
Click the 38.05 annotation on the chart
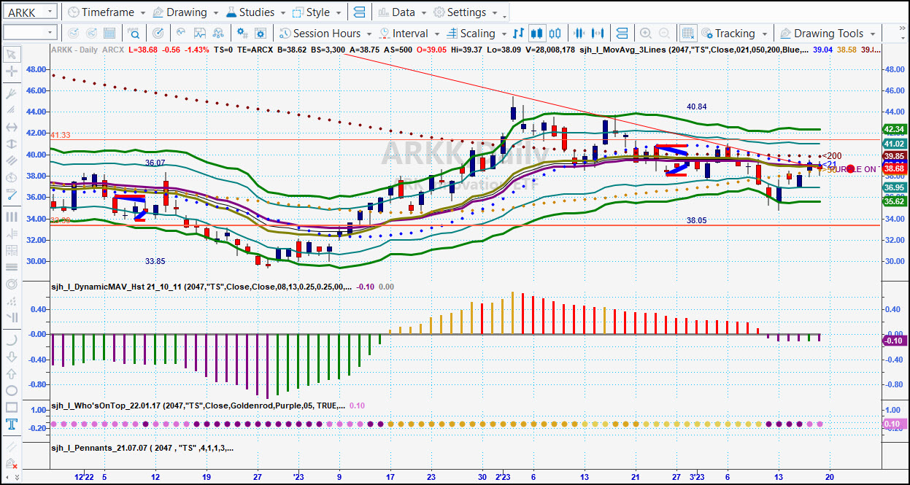tap(697, 220)
